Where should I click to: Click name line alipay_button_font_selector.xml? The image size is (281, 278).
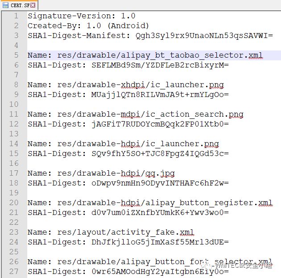150,262
